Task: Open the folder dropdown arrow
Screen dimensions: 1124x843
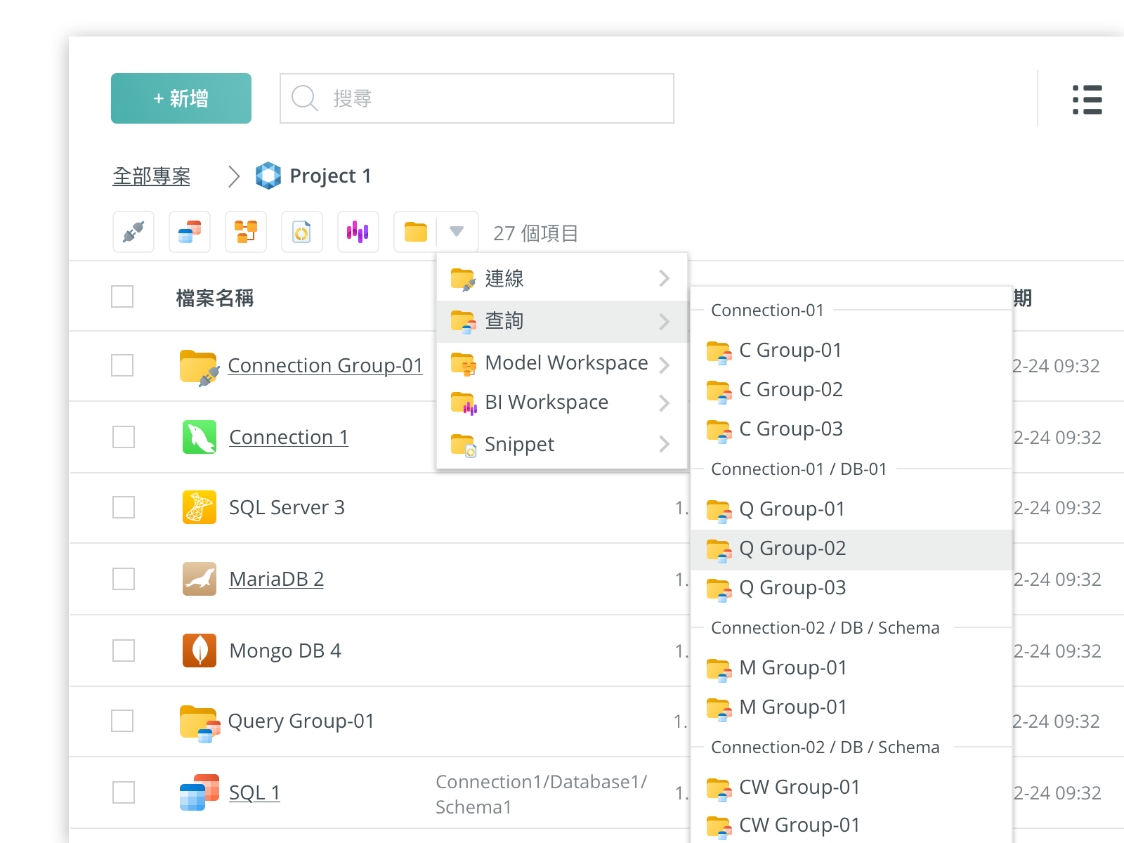Action: pos(457,232)
